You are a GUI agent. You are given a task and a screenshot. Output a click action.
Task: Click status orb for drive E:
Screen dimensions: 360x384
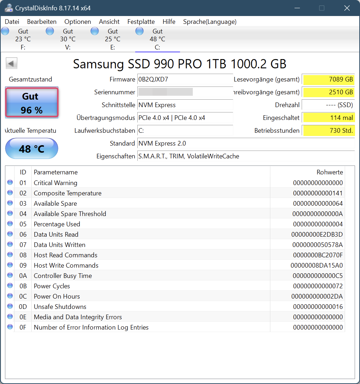(x=95, y=31)
